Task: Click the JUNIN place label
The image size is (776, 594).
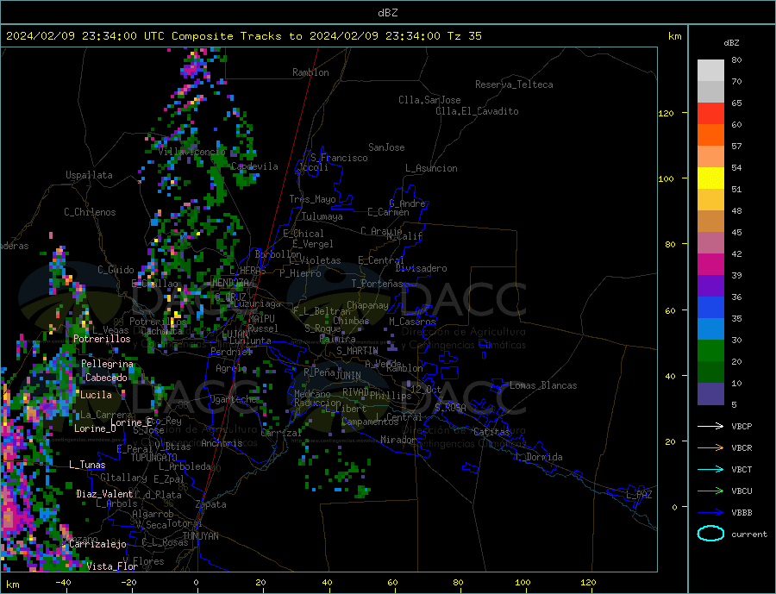Action: click(x=348, y=376)
